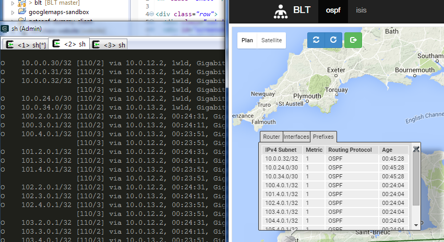
Task: Click the div class row code line in editor
Action: [x=186, y=14]
